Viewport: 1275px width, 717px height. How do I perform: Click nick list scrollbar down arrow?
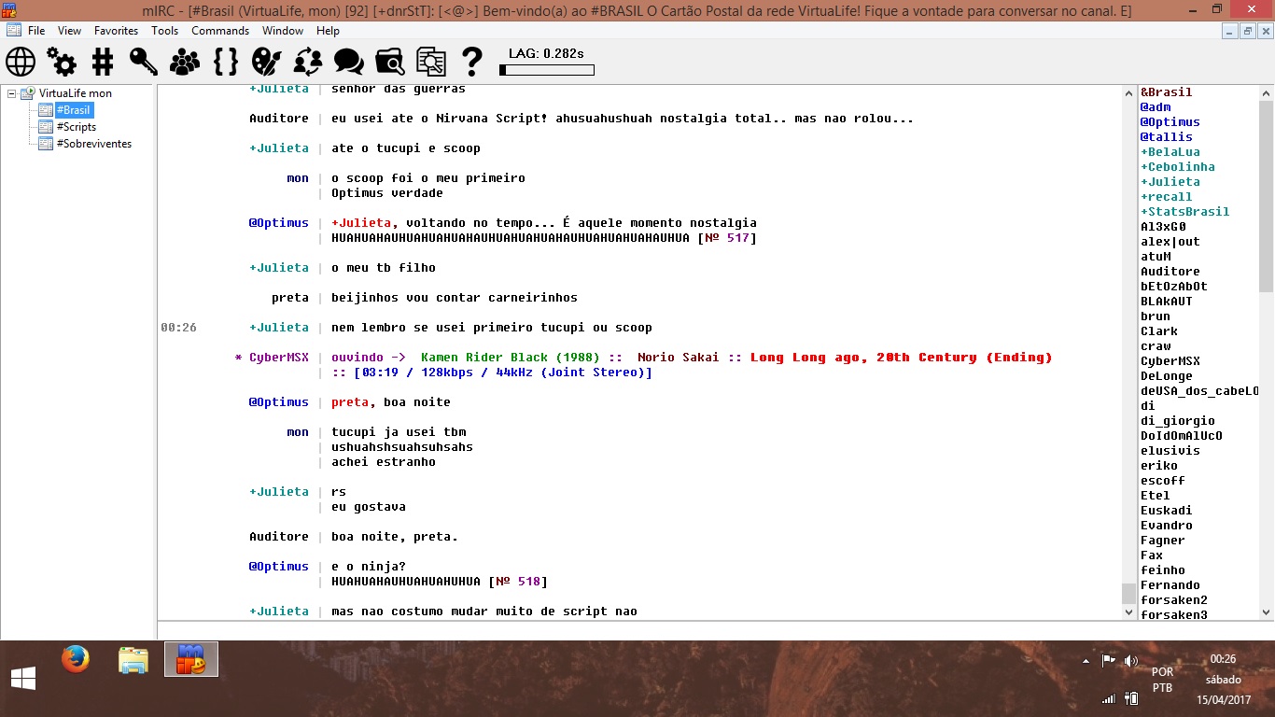tap(1267, 612)
